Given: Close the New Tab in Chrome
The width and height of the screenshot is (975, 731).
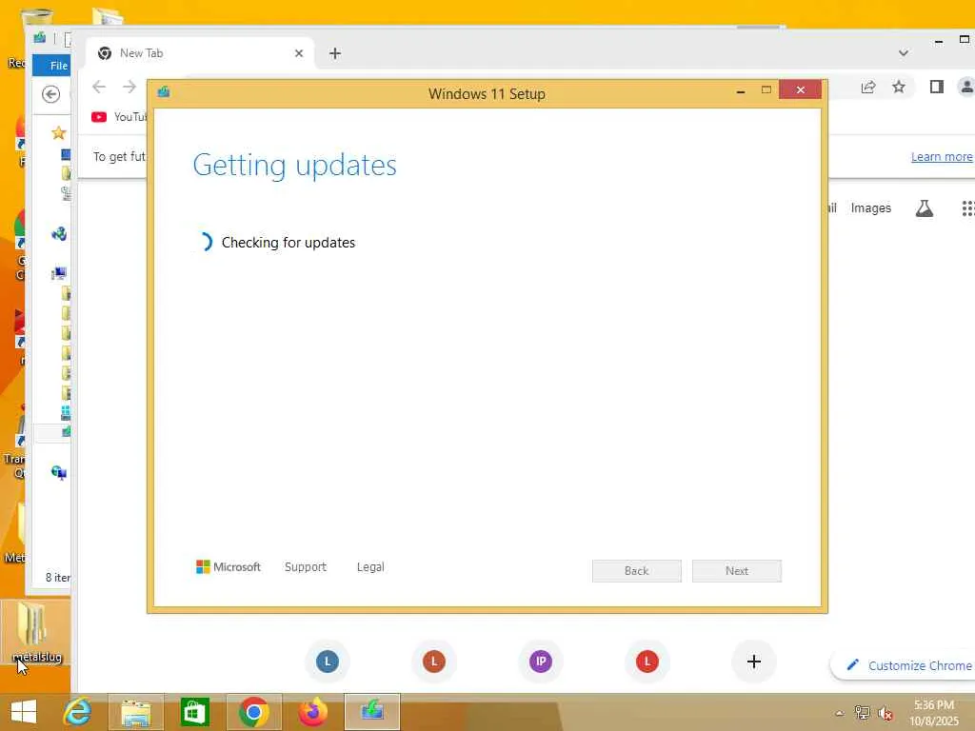Looking at the screenshot, I should pos(299,53).
